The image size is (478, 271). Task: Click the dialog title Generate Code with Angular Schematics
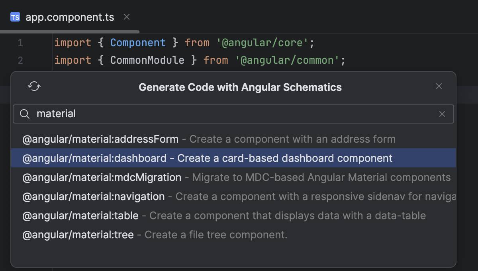tap(240, 87)
